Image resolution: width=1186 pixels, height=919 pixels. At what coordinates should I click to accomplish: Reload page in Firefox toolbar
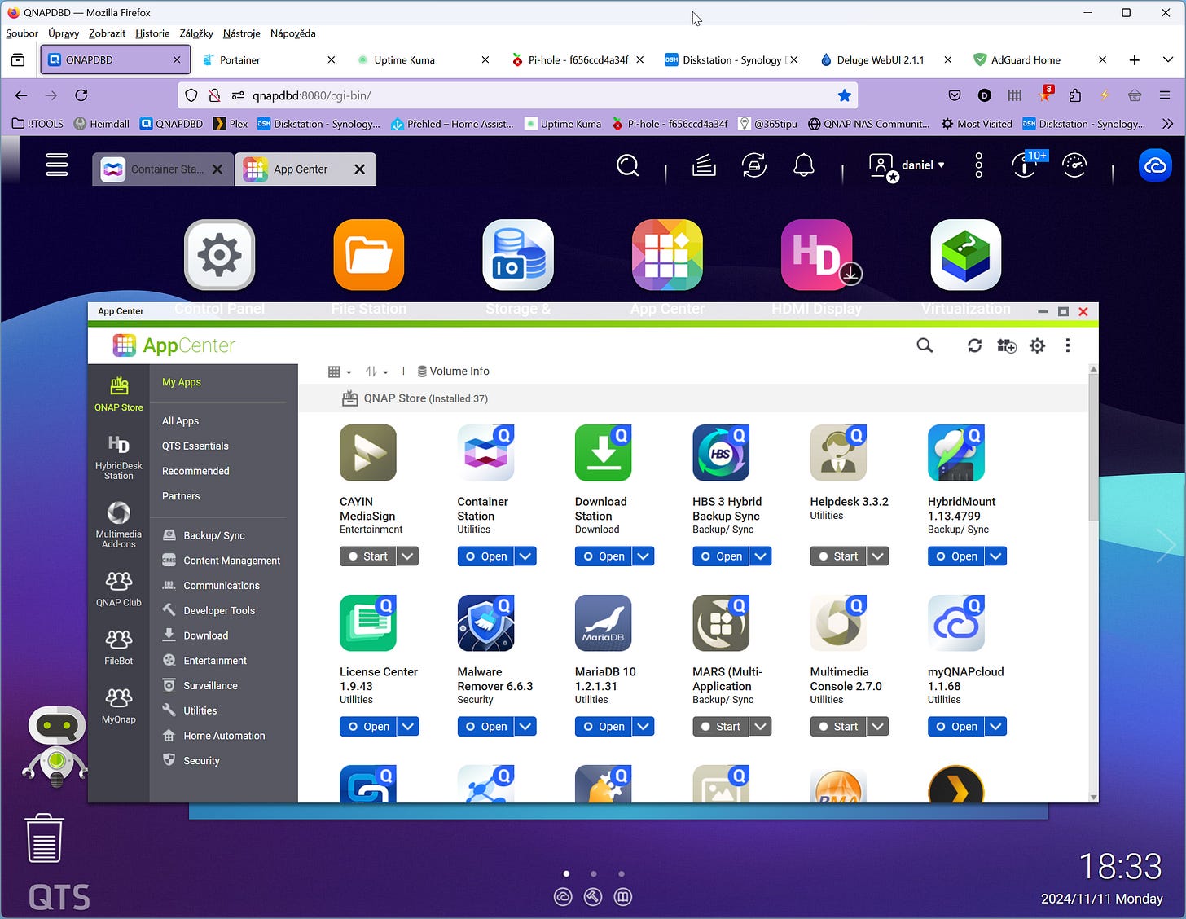point(81,95)
